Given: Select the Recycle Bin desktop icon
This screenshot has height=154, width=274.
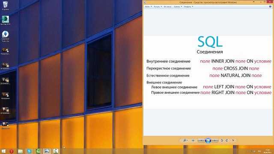Looking at the screenshot, I should [5, 6].
